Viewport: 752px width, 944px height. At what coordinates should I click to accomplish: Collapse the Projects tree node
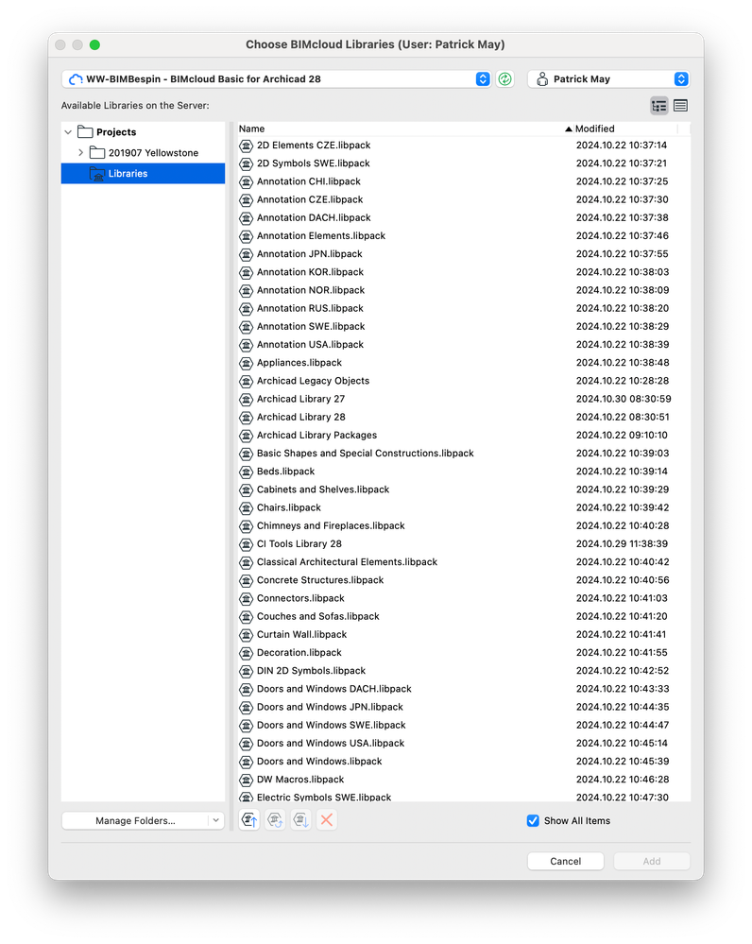click(68, 132)
